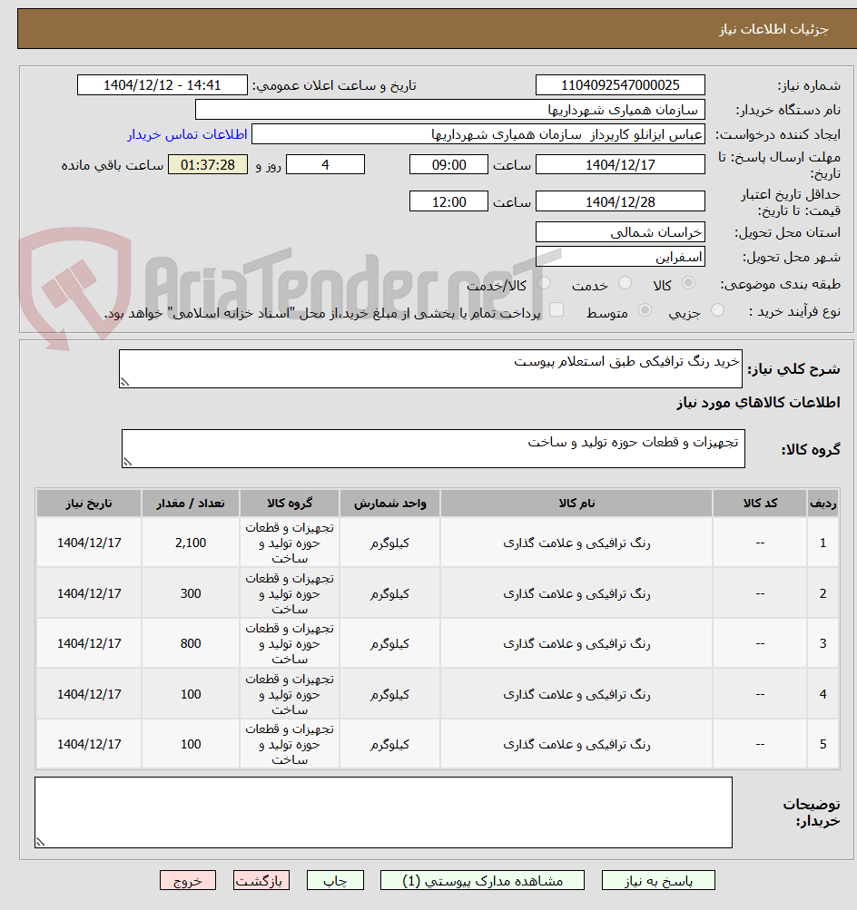Viewport: 857px width, 910px height.
Task: Select the متوسط purchase type radio
Action: click(x=645, y=310)
